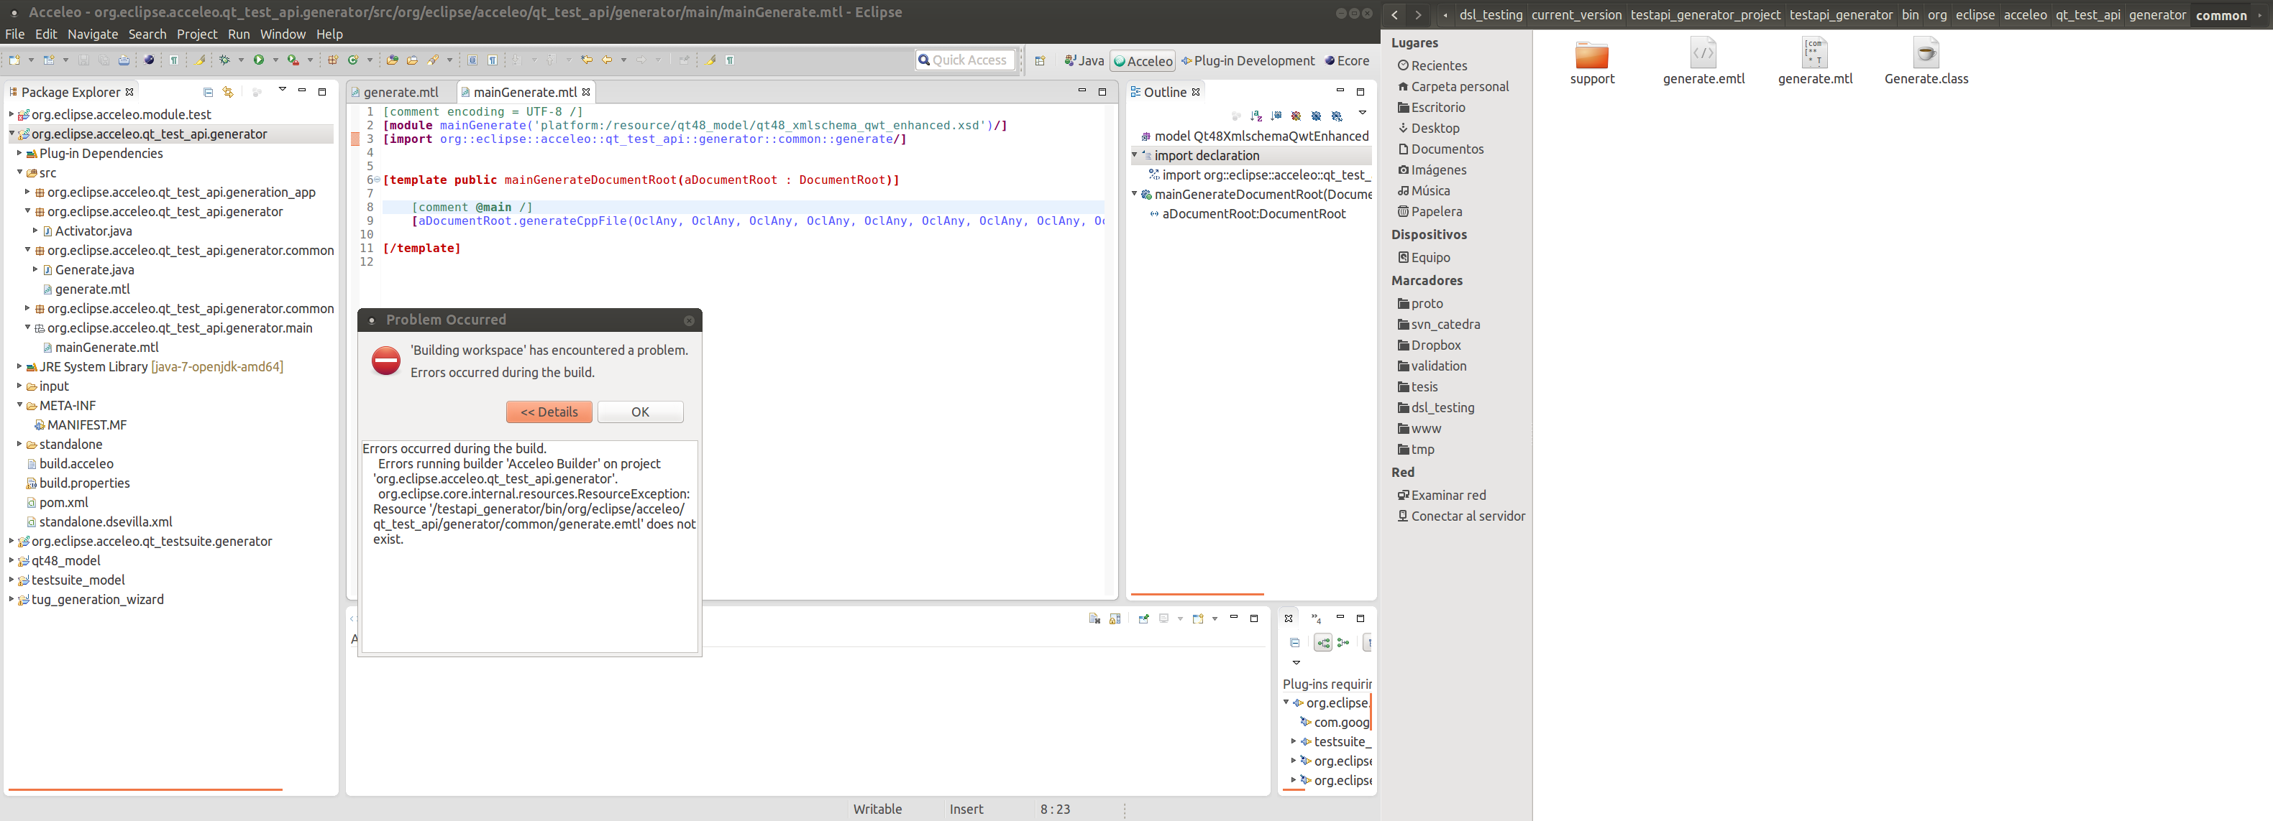2273x821 pixels.
Task: Toggle Show Callees hierarchy icon in dependencies view
Action: [x=1322, y=643]
